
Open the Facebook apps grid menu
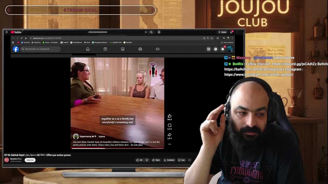(x=209, y=49)
